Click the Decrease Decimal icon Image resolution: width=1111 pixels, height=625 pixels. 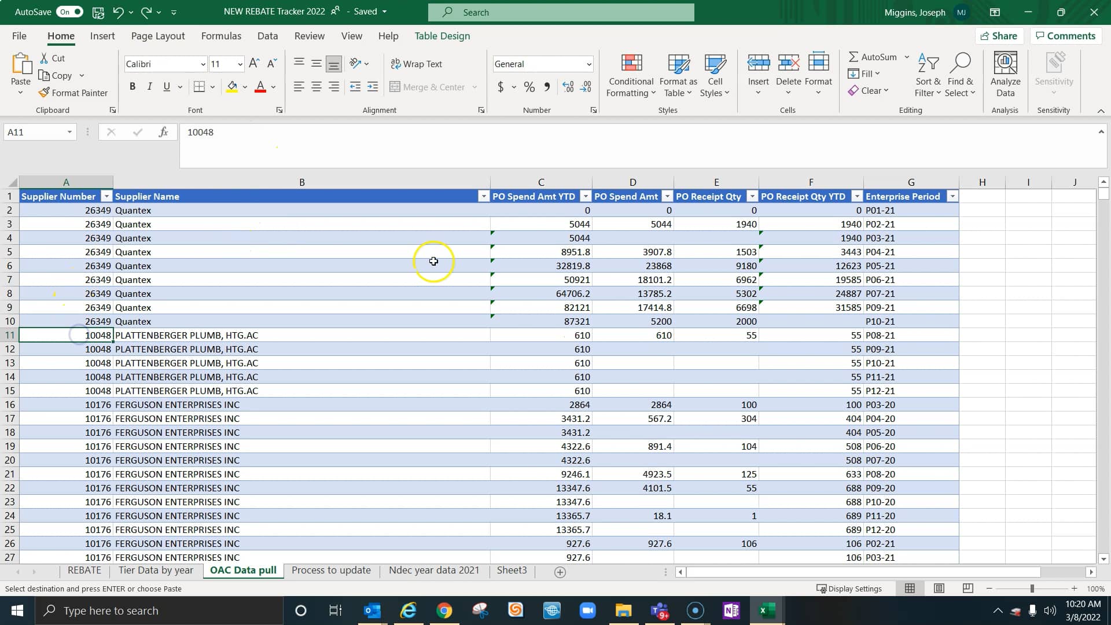(586, 87)
